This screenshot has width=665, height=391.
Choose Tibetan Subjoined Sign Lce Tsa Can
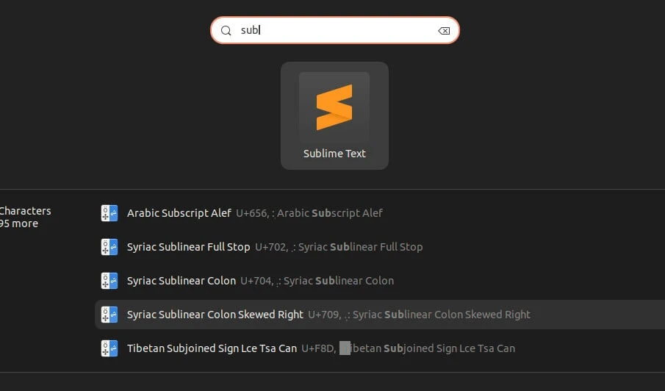tap(212, 348)
